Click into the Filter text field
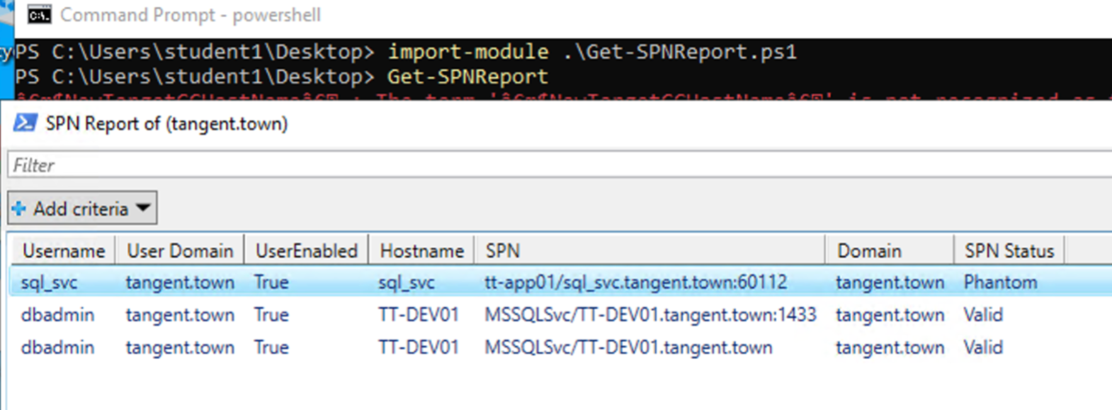This screenshot has width=1112, height=410. [x=554, y=165]
